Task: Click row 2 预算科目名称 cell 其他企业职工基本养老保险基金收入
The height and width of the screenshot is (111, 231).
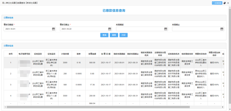Action: click(x=201, y=74)
